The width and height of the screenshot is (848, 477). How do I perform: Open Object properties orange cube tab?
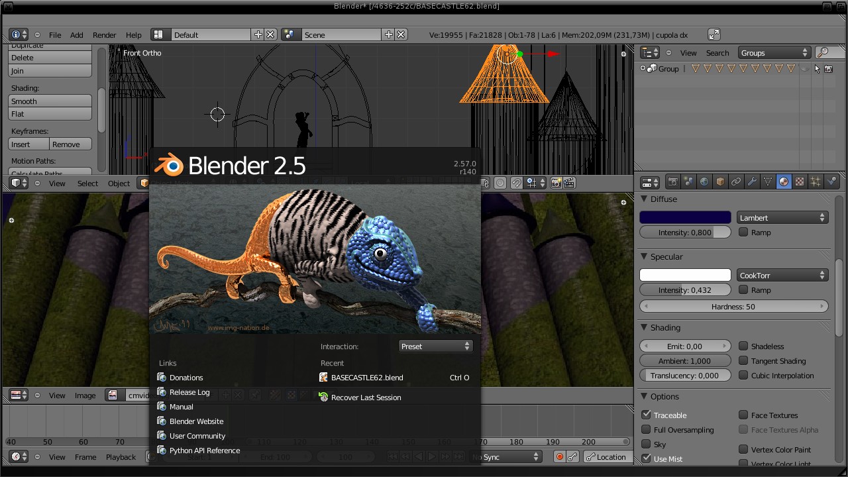tap(720, 182)
